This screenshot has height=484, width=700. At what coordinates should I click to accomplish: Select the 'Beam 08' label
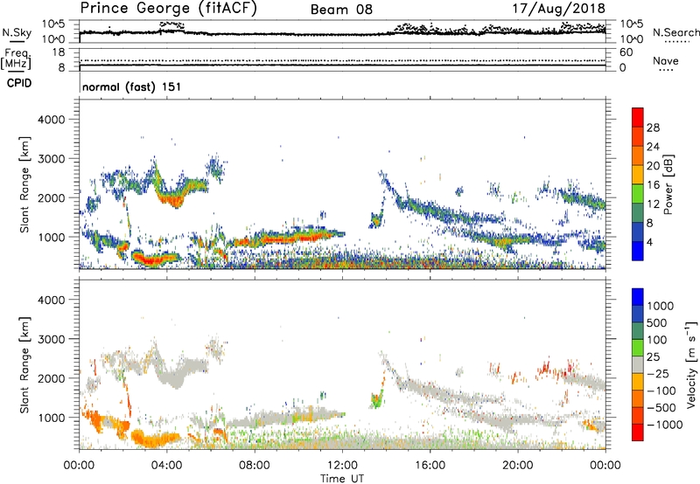pos(341,10)
